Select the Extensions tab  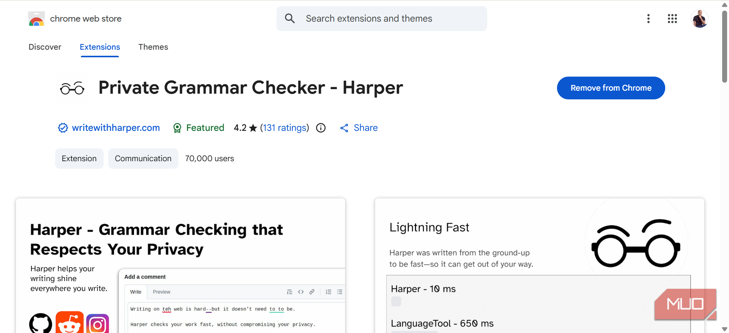pos(100,47)
